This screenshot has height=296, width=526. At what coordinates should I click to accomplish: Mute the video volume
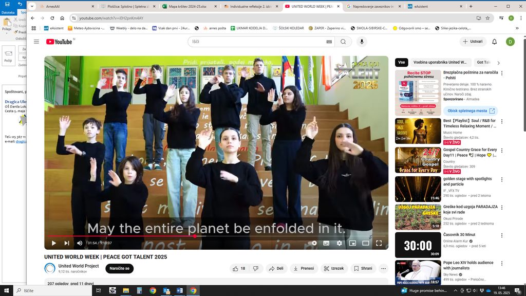coord(80,243)
